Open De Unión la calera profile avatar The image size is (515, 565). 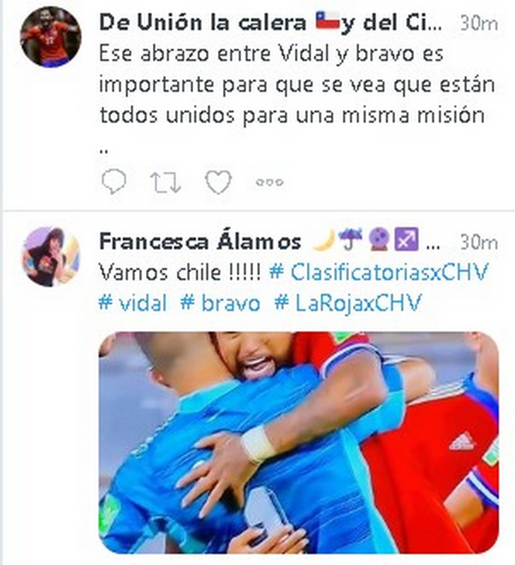point(51,37)
